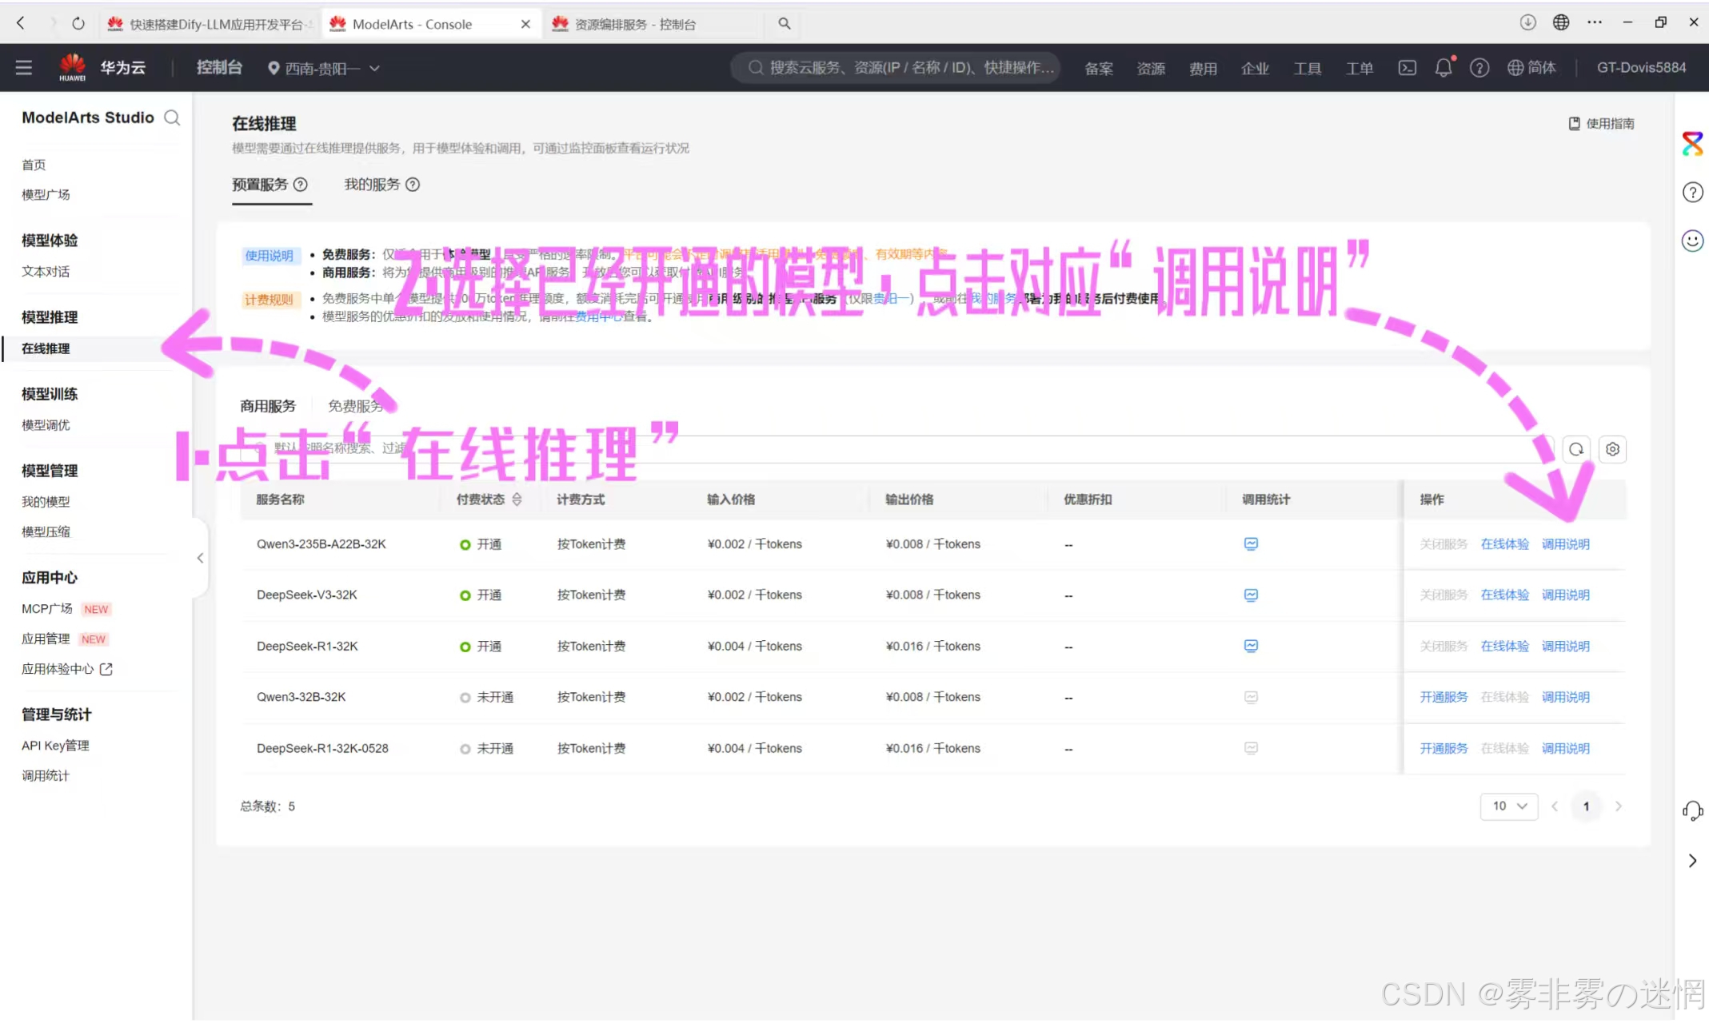
Task: Refresh the service table list
Action: pyautogui.click(x=1576, y=449)
